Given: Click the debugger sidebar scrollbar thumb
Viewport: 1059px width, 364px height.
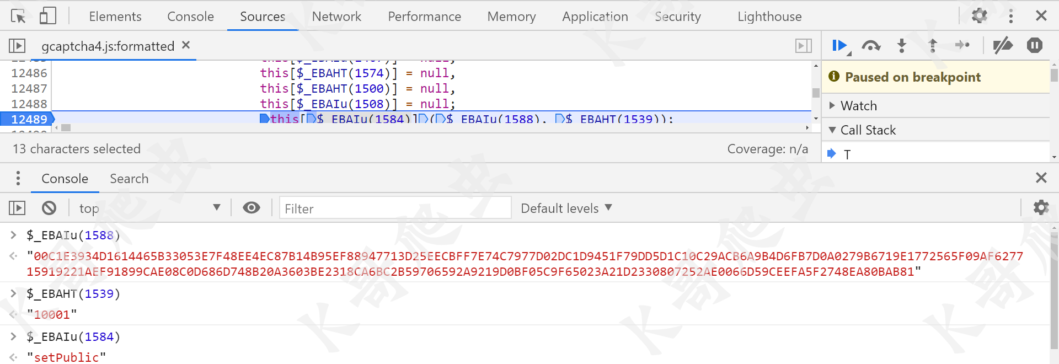Looking at the screenshot, I should (1054, 74).
